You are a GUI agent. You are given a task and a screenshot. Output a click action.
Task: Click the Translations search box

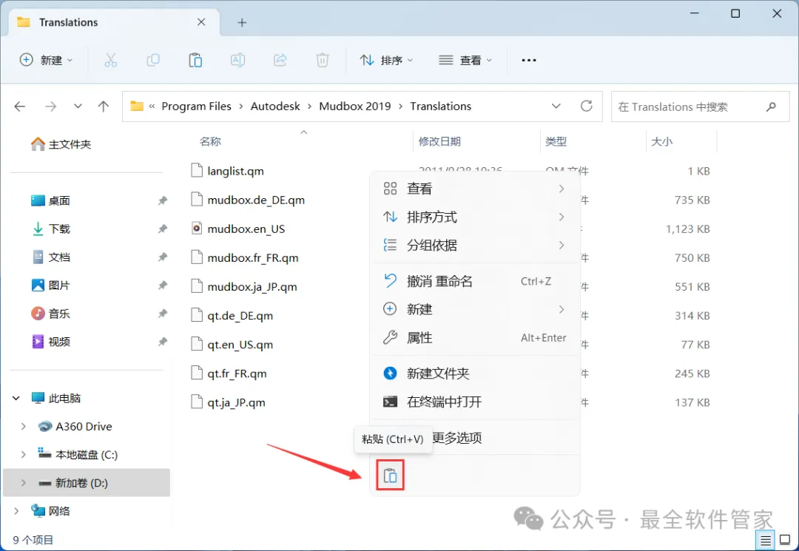pos(700,107)
